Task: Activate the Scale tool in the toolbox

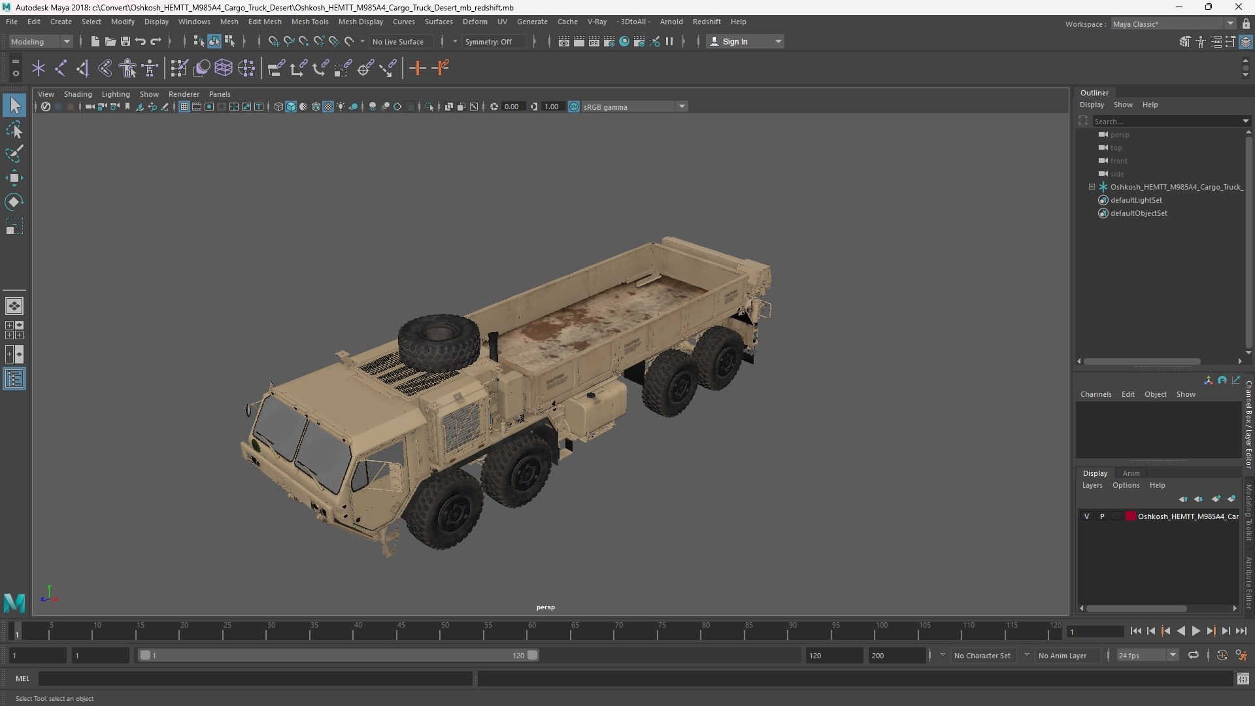Action: (14, 226)
